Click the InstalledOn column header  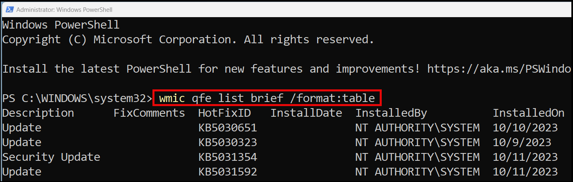[x=528, y=113]
